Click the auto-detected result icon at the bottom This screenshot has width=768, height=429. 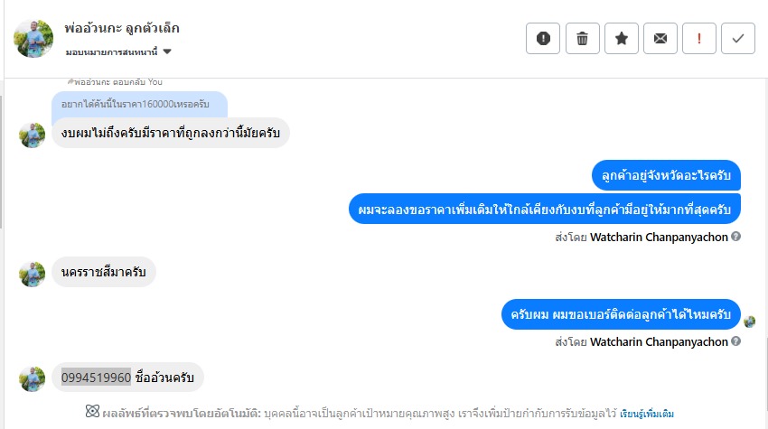[92, 411]
